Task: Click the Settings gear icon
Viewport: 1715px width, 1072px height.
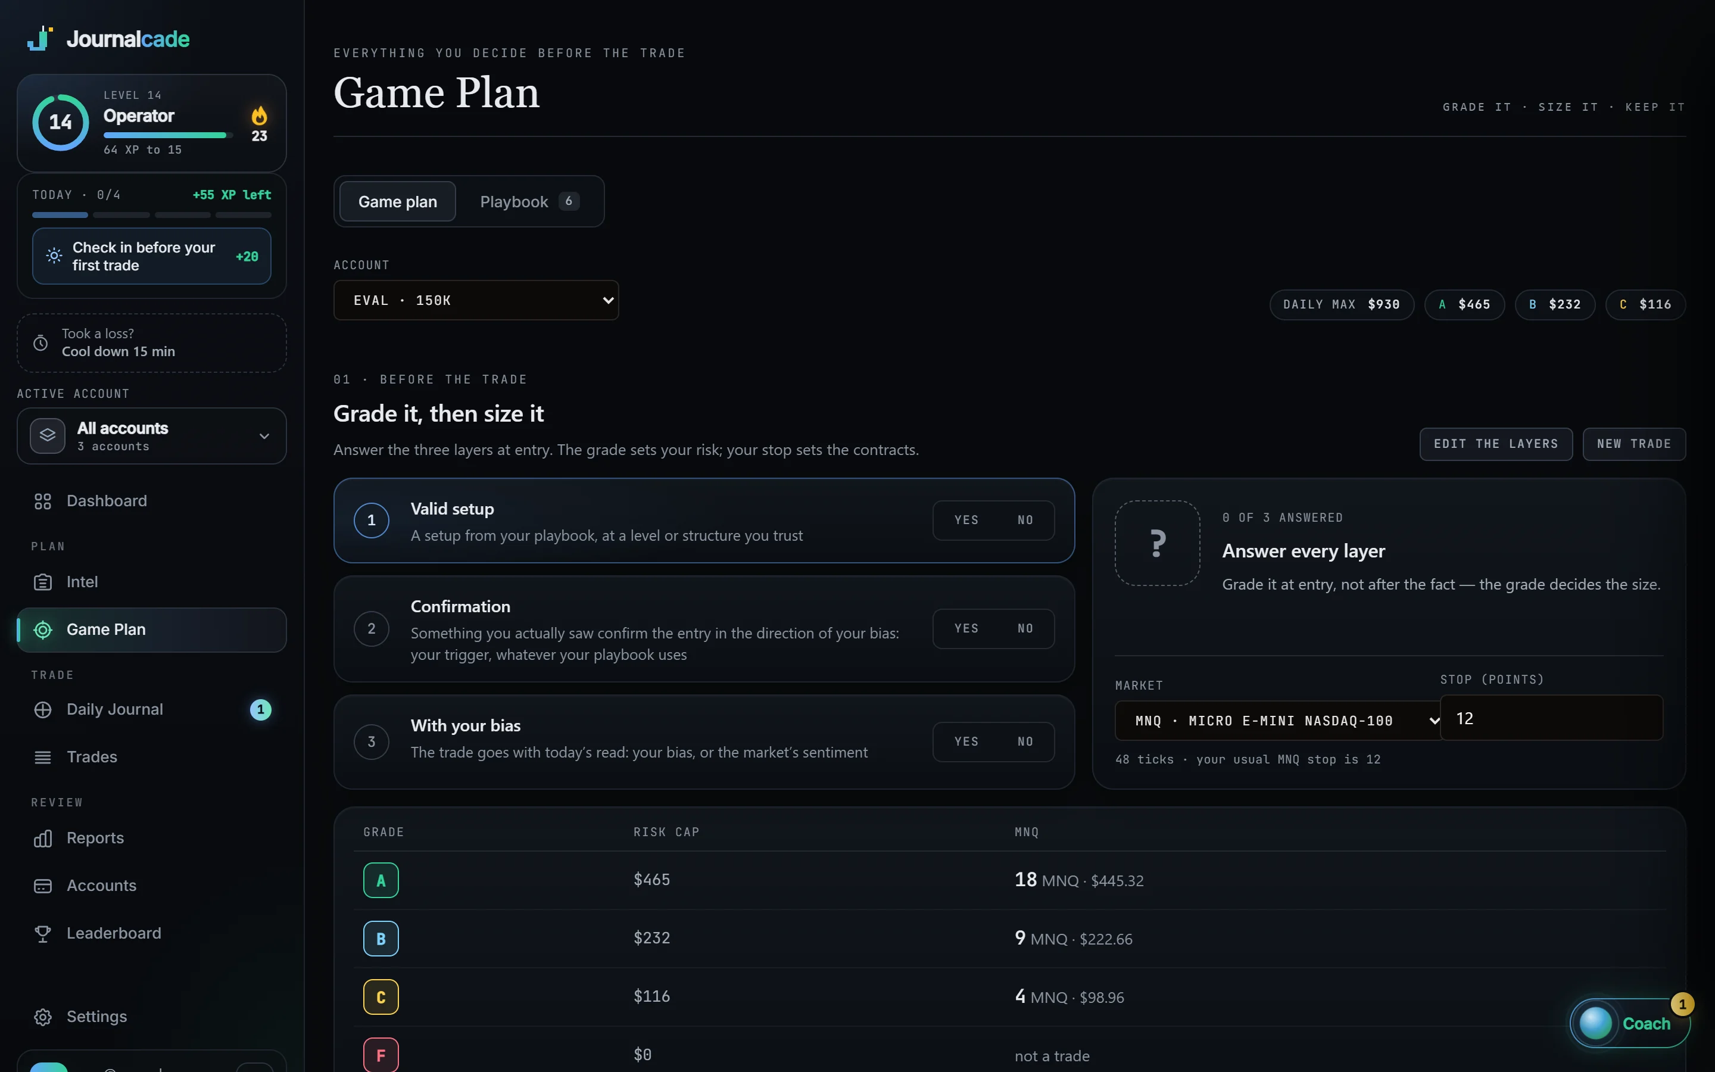Action: click(x=42, y=1017)
